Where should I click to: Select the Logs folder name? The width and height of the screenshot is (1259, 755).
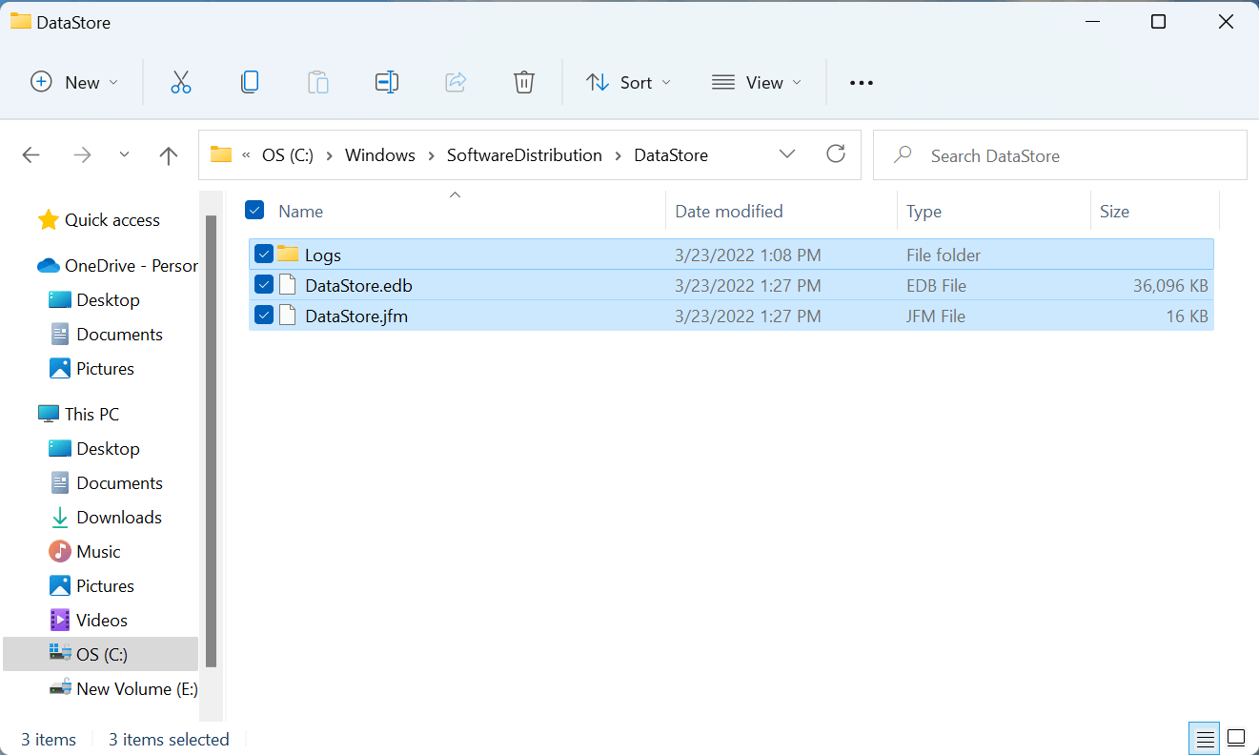(x=323, y=255)
